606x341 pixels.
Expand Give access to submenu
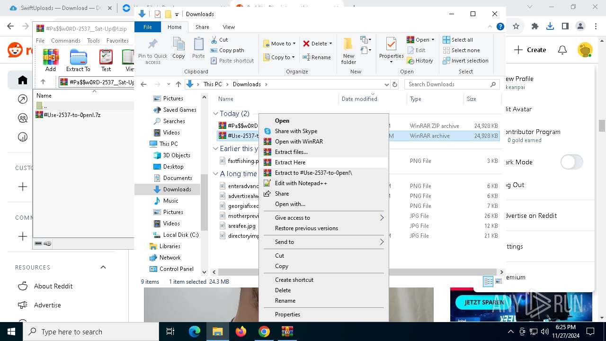point(323,218)
